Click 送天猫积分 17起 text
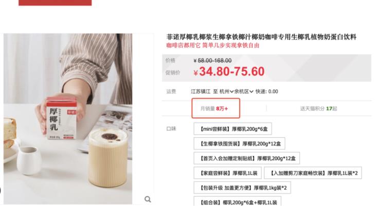The image size is (378, 206). [318, 109]
